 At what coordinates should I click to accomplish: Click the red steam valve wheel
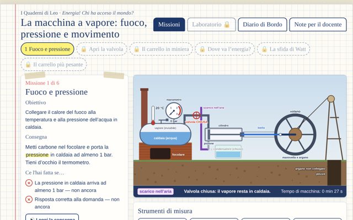click(x=196, y=116)
